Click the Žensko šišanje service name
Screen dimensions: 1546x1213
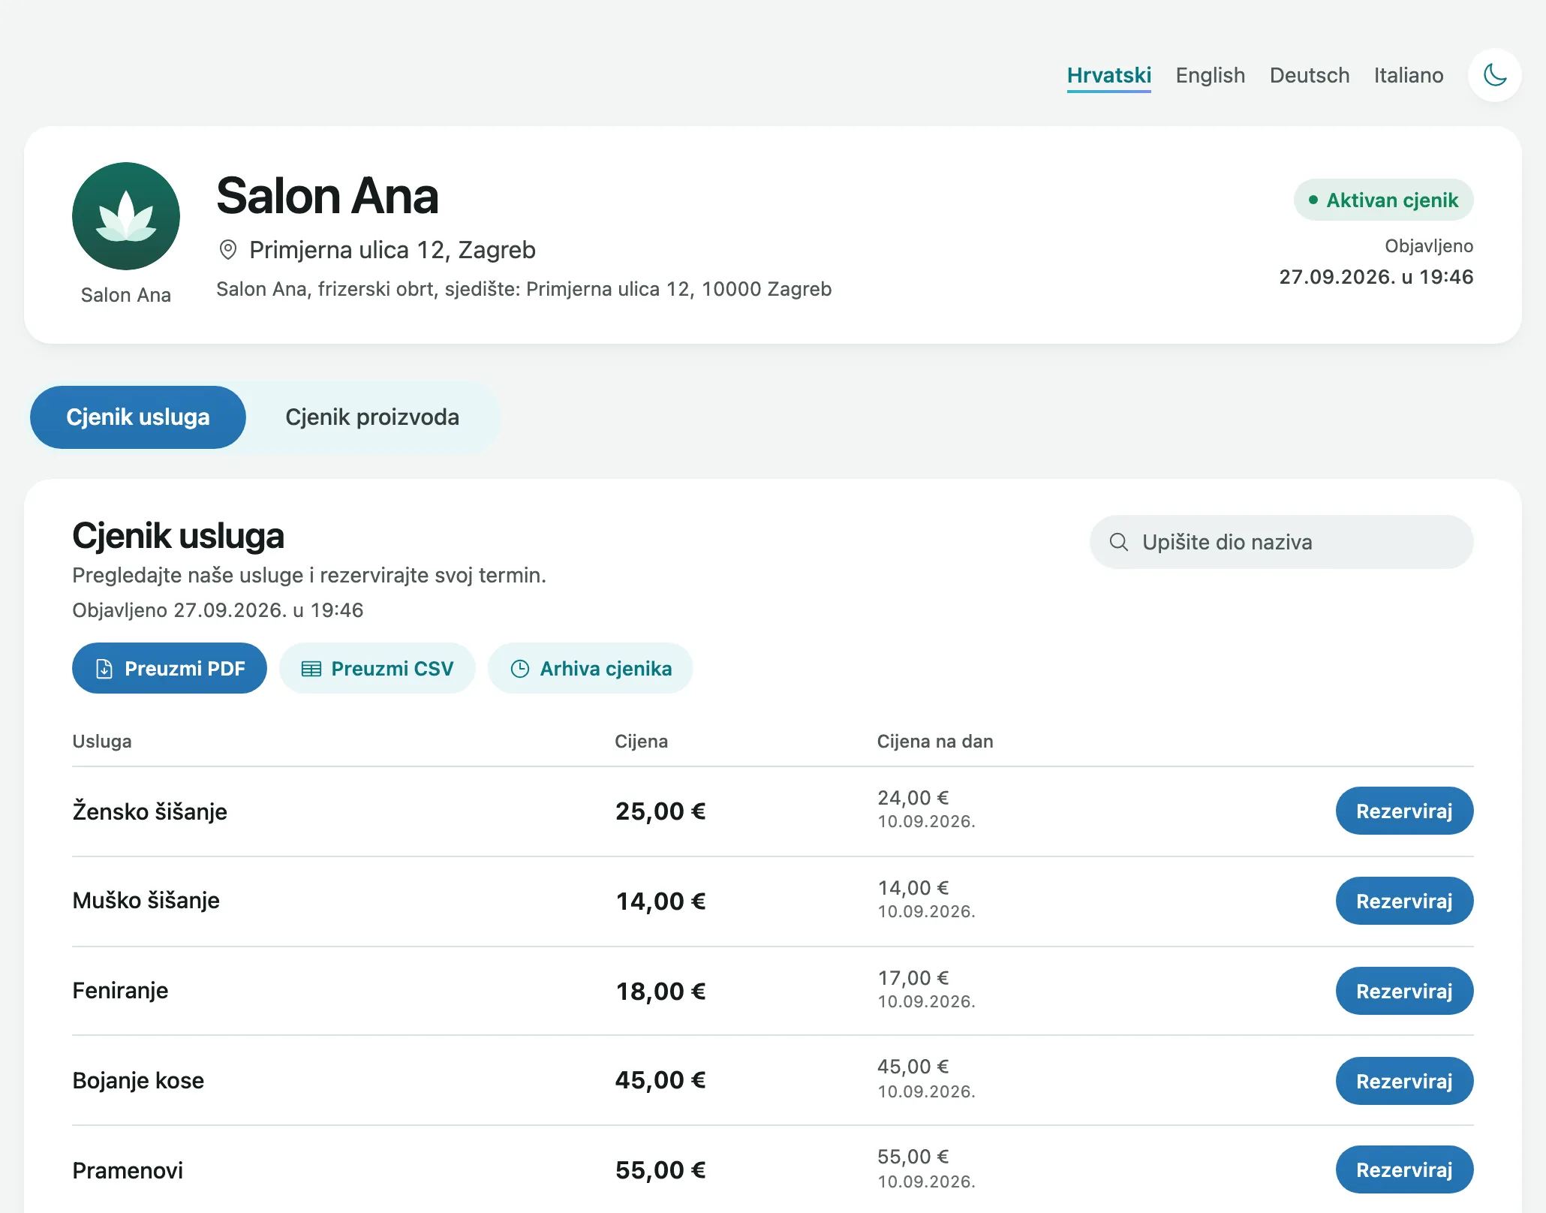[149, 811]
